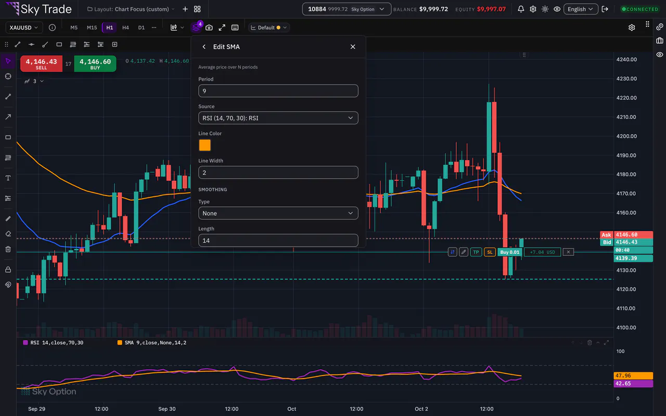
Task: Click the red SELL 4,146.43 button
Action: (41, 64)
